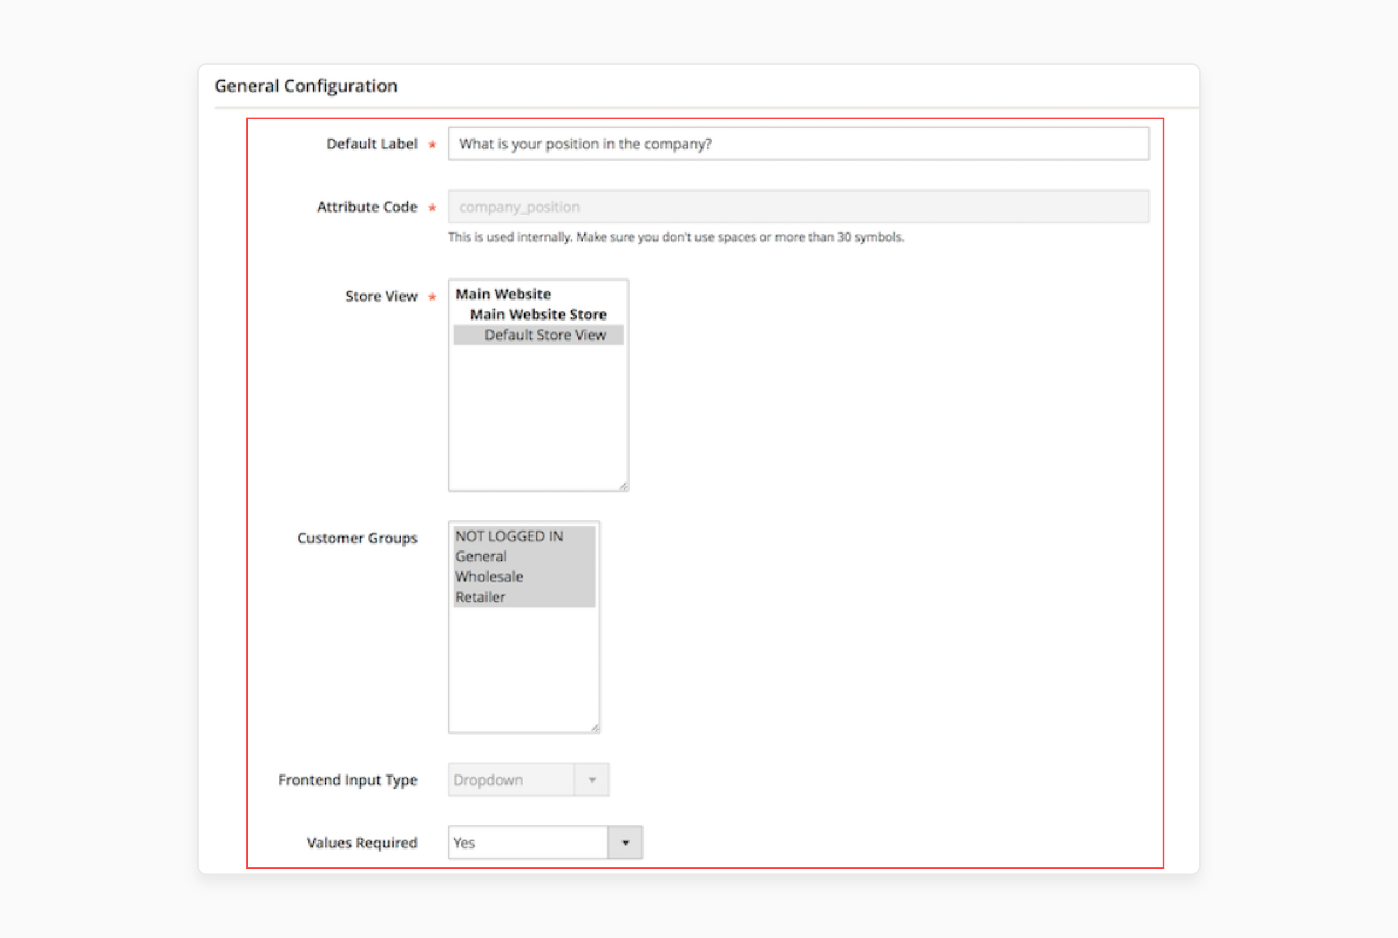Click the Customer Groups field label
Viewport: 1398px width, 938px height.
[357, 538]
